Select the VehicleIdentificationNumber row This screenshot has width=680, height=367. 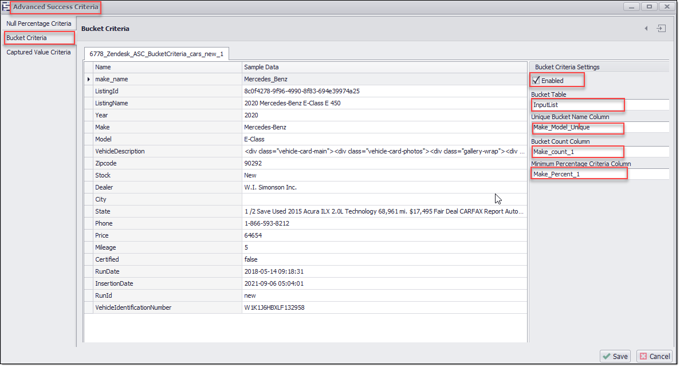(x=133, y=308)
